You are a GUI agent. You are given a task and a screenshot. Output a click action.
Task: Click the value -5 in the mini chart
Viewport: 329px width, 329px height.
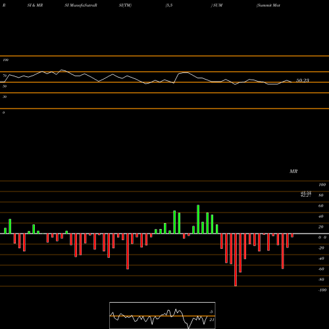(211, 312)
